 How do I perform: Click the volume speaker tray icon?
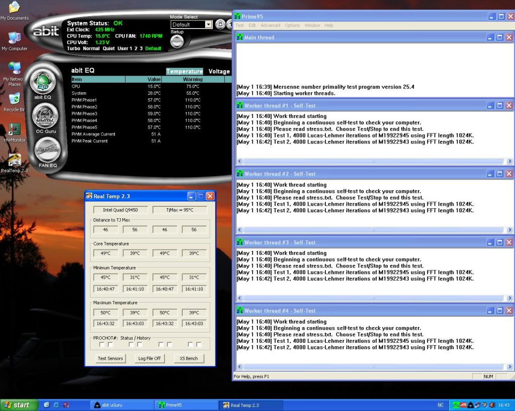click(x=492, y=405)
